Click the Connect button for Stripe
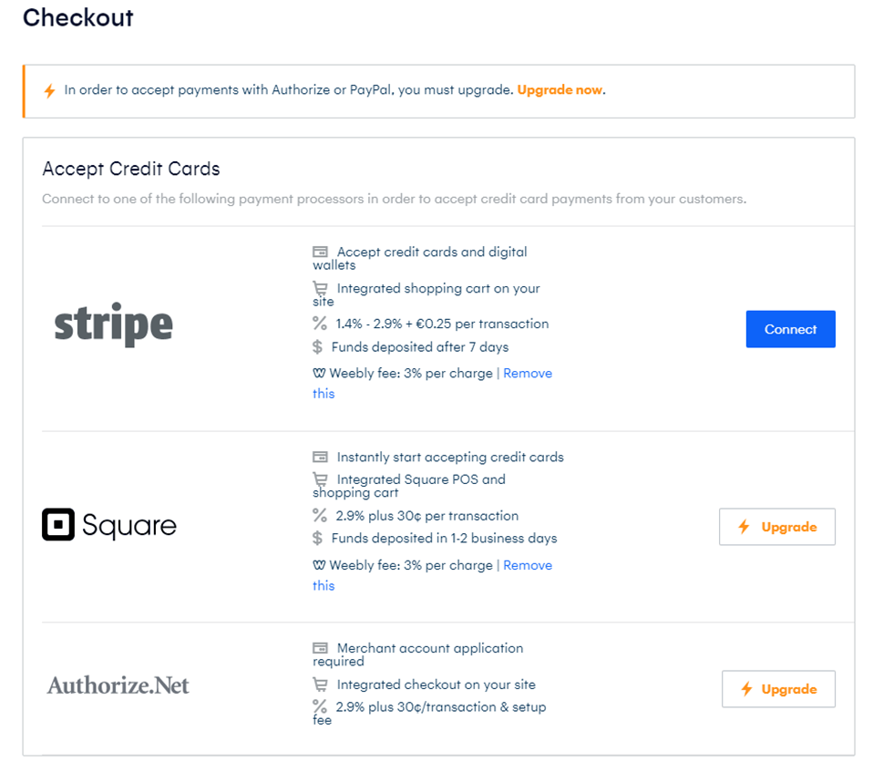 point(790,329)
